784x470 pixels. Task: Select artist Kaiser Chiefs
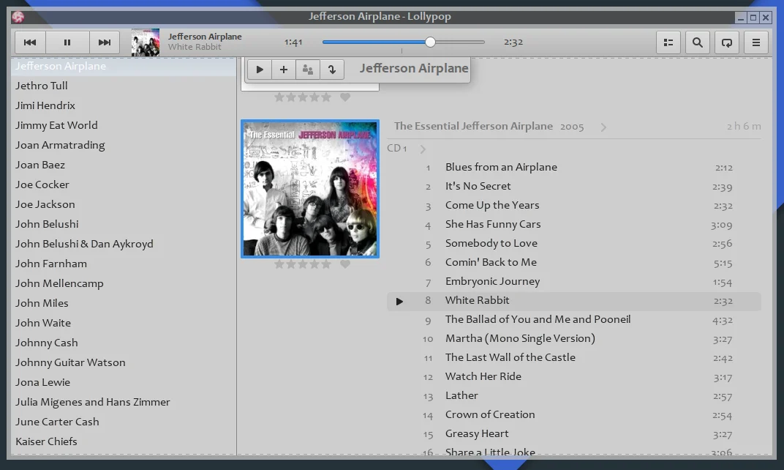(124, 441)
